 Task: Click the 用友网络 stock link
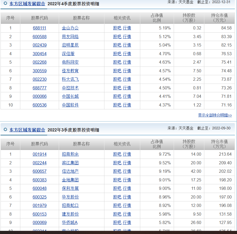pyautogui.click(x=70, y=37)
